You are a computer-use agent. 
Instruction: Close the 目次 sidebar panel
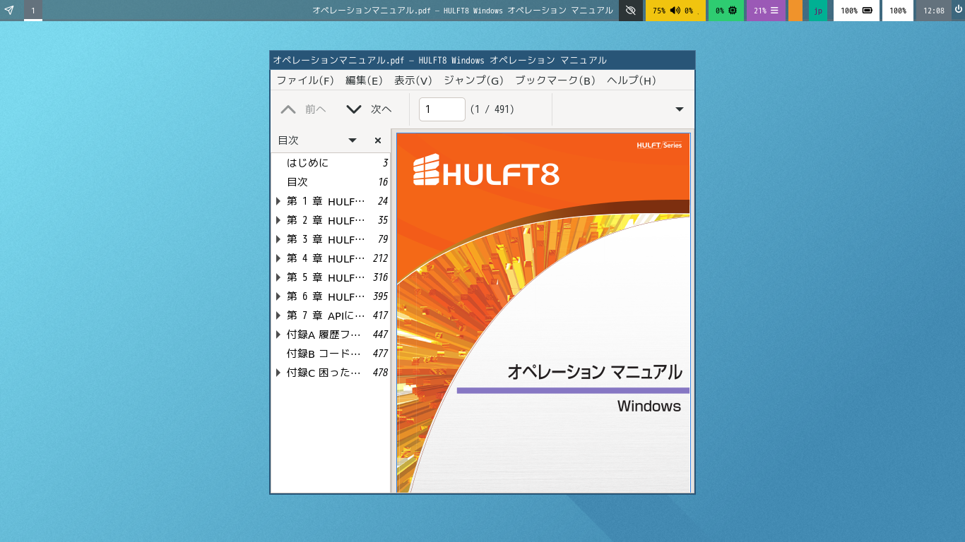[378, 140]
